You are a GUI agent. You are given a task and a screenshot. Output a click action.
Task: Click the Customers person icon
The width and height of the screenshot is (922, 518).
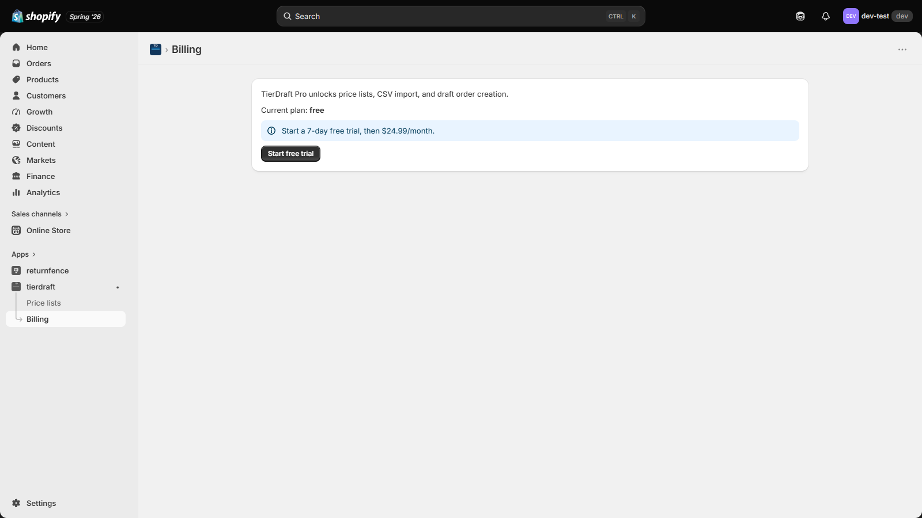tap(16, 96)
